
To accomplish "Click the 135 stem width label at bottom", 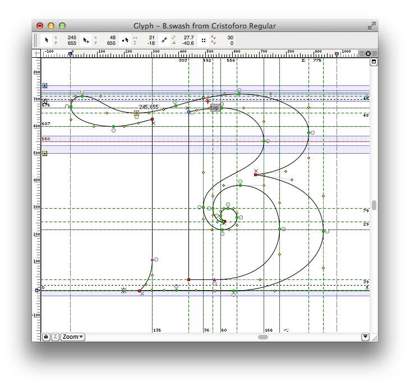I will pyautogui.click(x=157, y=330).
